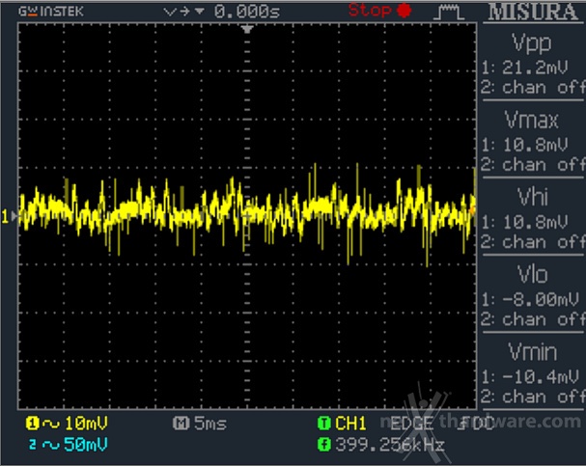Viewport: 586px width, 466px height.
Task: Click the channel 2 AC coupling symbol
Action: click(x=51, y=445)
